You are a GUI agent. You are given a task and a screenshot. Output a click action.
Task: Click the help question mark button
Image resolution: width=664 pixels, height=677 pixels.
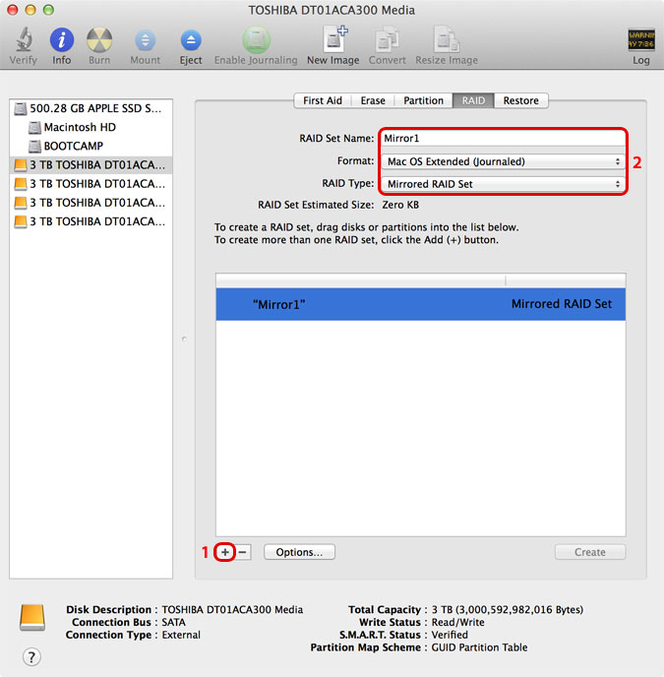point(31,656)
